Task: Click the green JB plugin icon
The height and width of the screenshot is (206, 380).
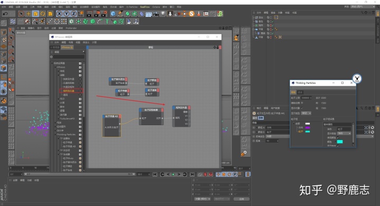Action: coord(220,14)
